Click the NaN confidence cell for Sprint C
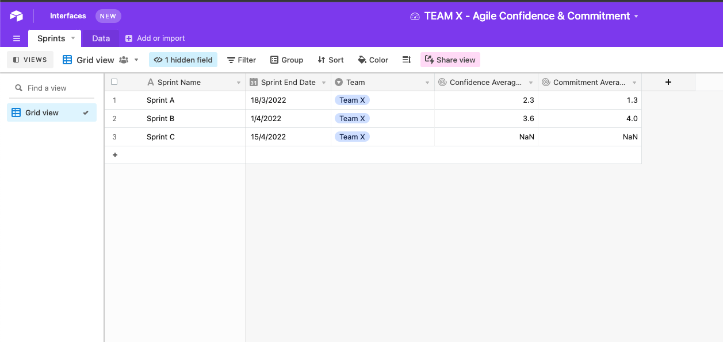 click(x=486, y=137)
